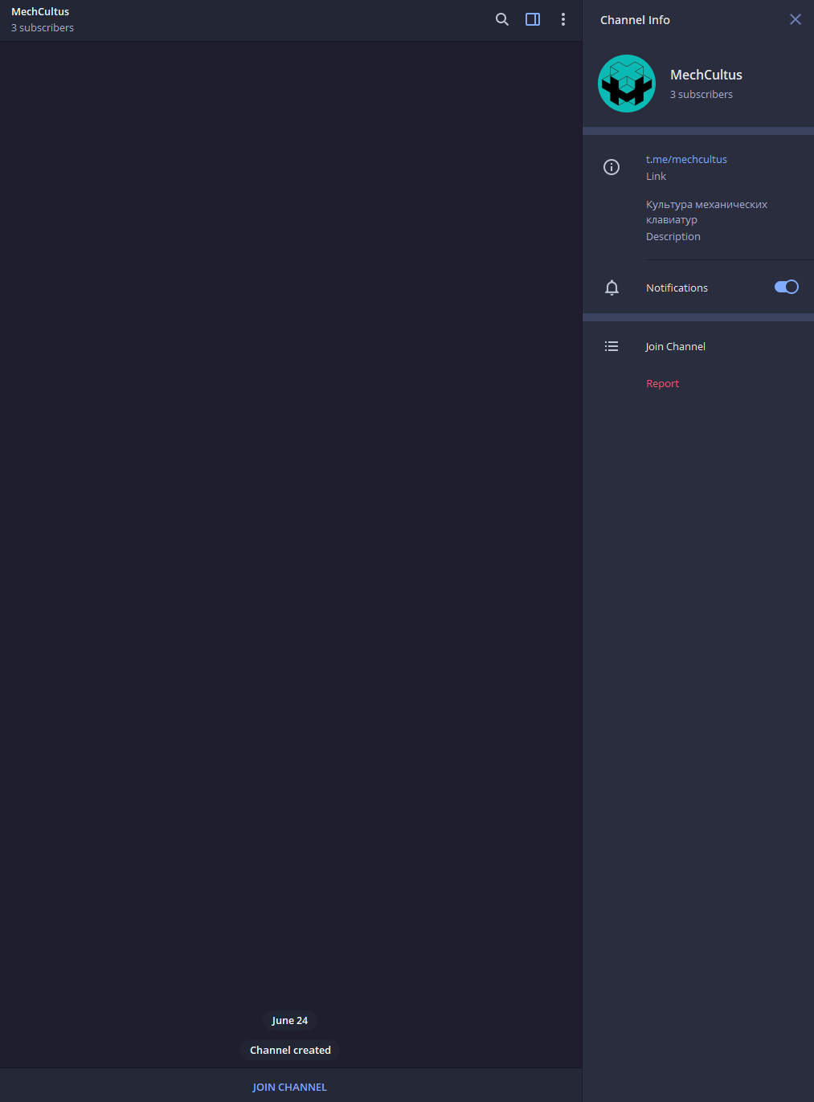Toggle the side panel icon in header
The image size is (814, 1102).
(533, 19)
